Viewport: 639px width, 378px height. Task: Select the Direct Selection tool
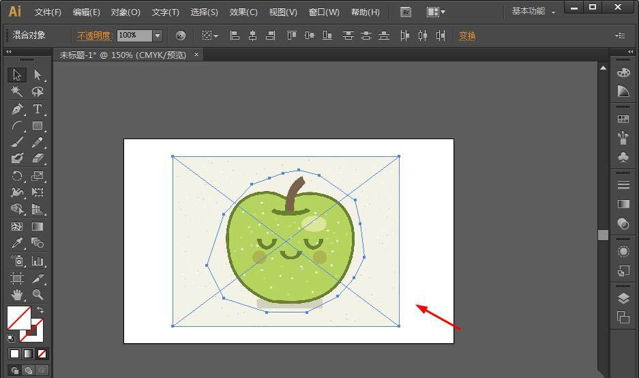[38, 75]
